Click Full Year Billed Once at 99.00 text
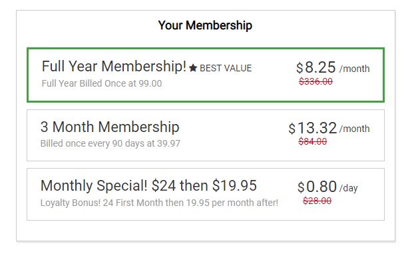The height and width of the screenshot is (254, 414). pyautogui.click(x=102, y=83)
